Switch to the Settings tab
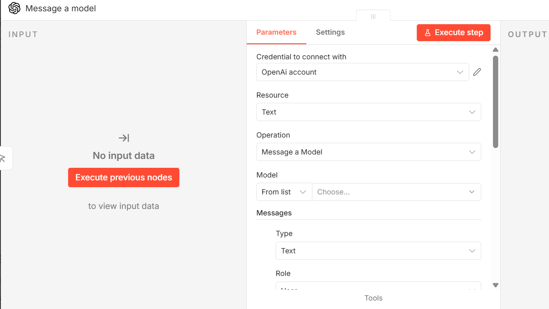 pyautogui.click(x=330, y=32)
